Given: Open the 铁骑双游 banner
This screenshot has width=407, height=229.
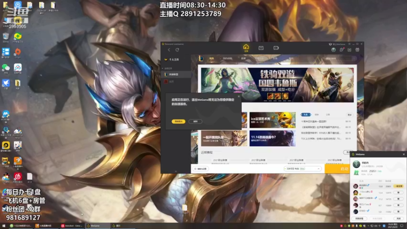Looking at the screenshot, I should (277, 85).
